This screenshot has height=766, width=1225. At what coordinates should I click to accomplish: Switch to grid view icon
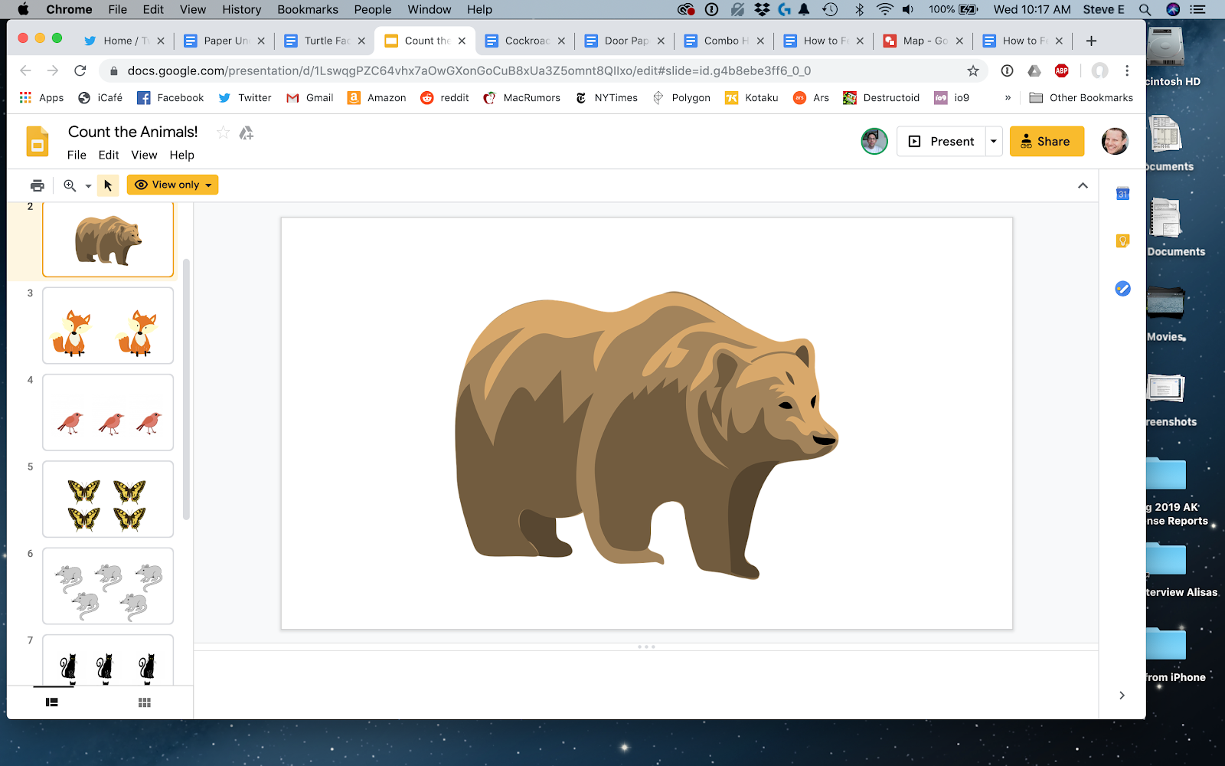(144, 702)
